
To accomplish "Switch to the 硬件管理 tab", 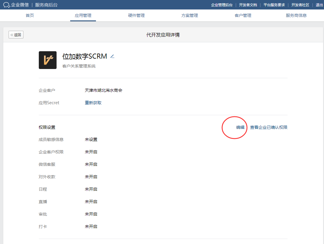I will (x=136, y=15).
